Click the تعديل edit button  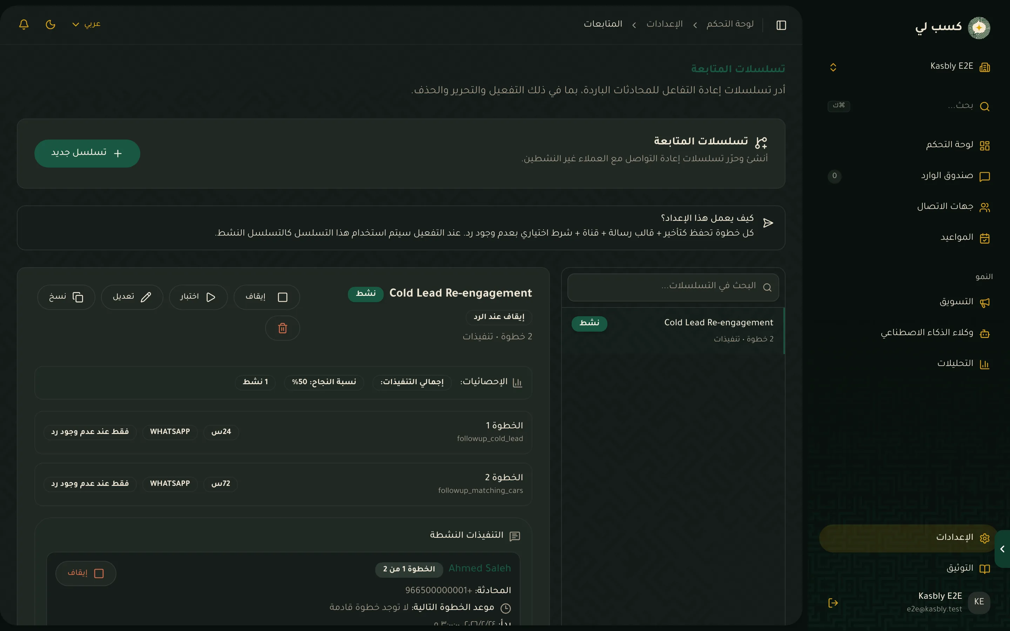point(132,297)
